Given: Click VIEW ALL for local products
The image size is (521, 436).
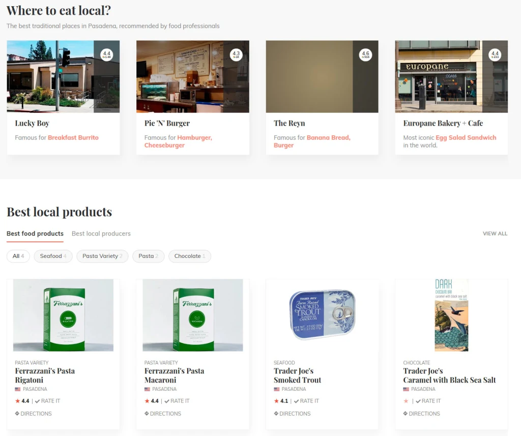Looking at the screenshot, I should point(495,234).
